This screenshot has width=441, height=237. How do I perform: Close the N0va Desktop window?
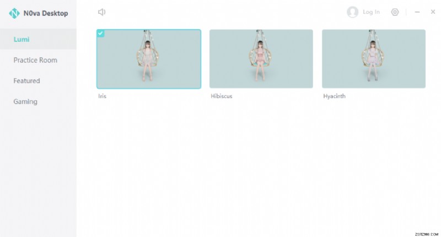pyautogui.click(x=433, y=12)
